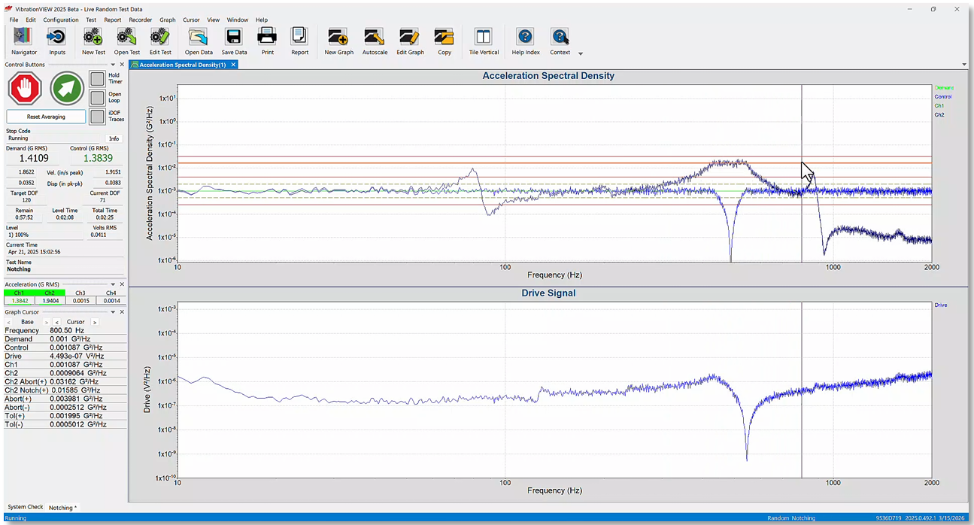Screen dimensions: 974x525
Task: Toggle the Open Loop button
Action: pyautogui.click(x=97, y=98)
